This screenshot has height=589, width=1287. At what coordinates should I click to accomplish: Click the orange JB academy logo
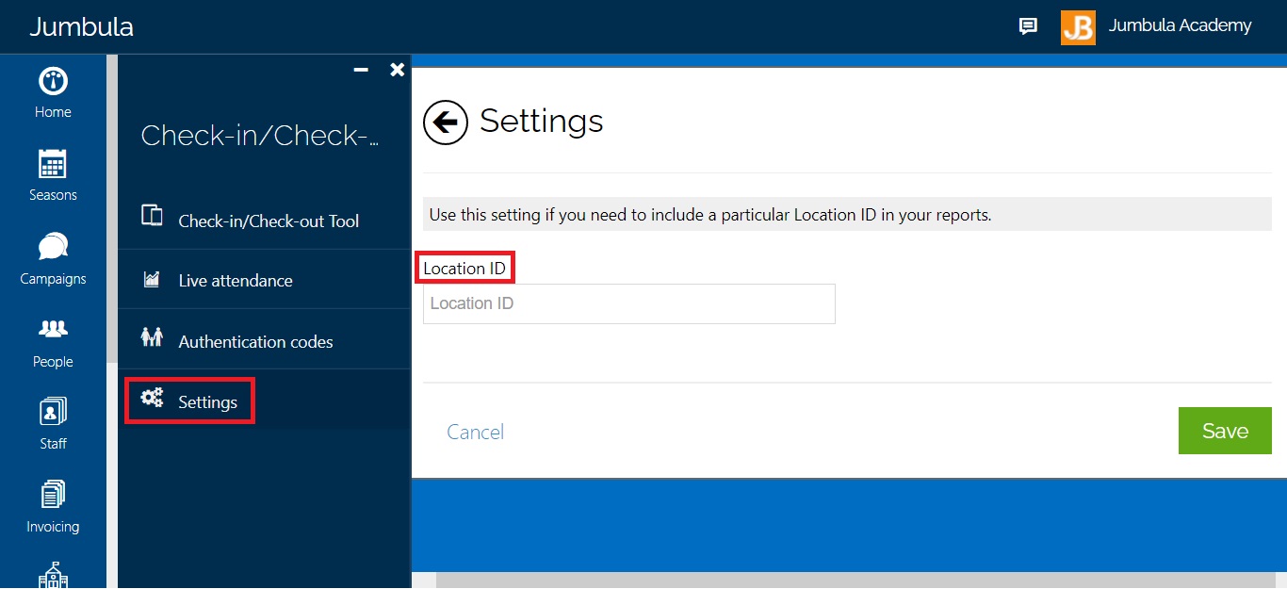[1078, 27]
